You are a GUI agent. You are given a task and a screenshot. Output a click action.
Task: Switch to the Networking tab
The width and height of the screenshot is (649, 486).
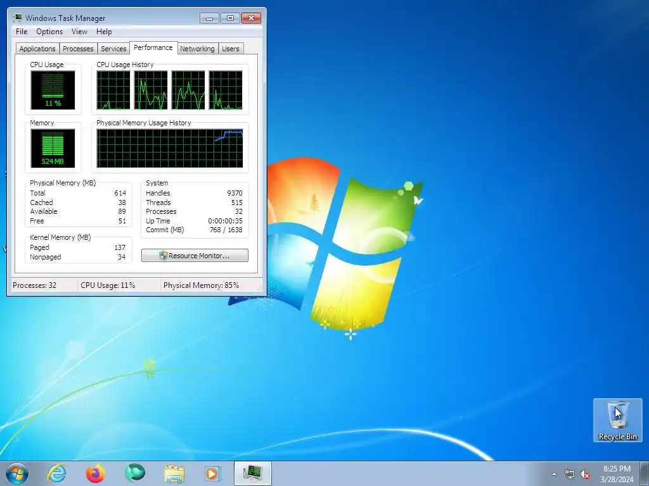[x=198, y=49]
